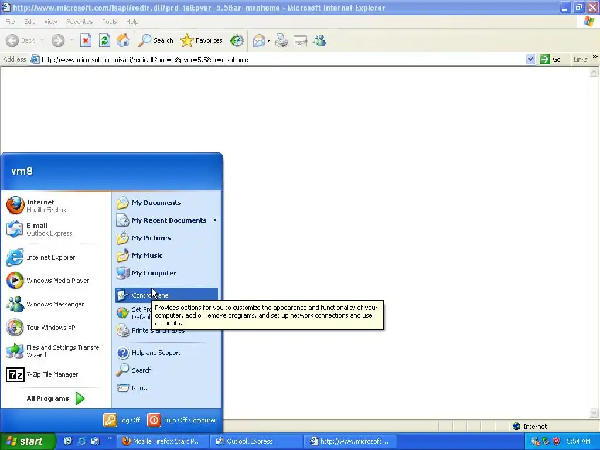Stop page loading with the red X icon
Screen dimensions: 600x450
coord(86,40)
